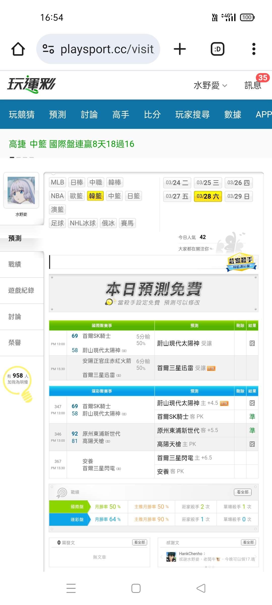Tap the browser home icon
Image resolution: width=272 pixels, height=605 pixels.
tap(18, 49)
